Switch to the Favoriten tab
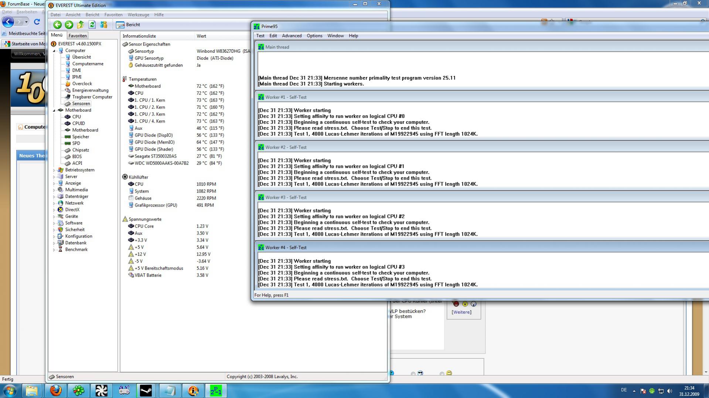The image size is (709, 398). tap(78, 36)
